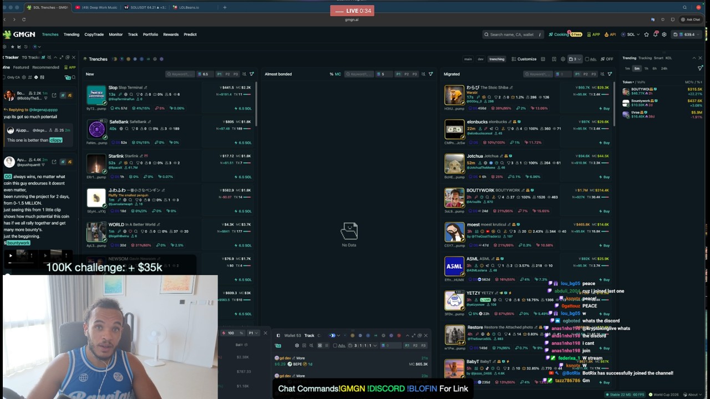Click the New column keyword search
710x399 pixels.
coord(180,74)
